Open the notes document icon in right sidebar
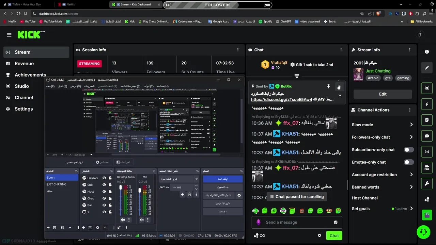This screenshot has width=436, height=245. click(427, 120)
